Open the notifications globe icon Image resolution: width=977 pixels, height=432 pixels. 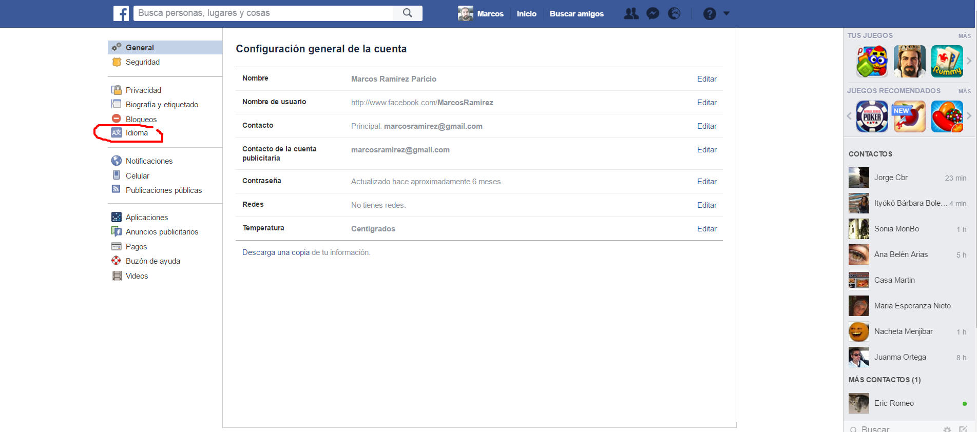[674, 14]
